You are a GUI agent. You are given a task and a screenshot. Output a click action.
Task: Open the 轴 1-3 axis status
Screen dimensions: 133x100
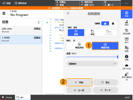(112, 3)
